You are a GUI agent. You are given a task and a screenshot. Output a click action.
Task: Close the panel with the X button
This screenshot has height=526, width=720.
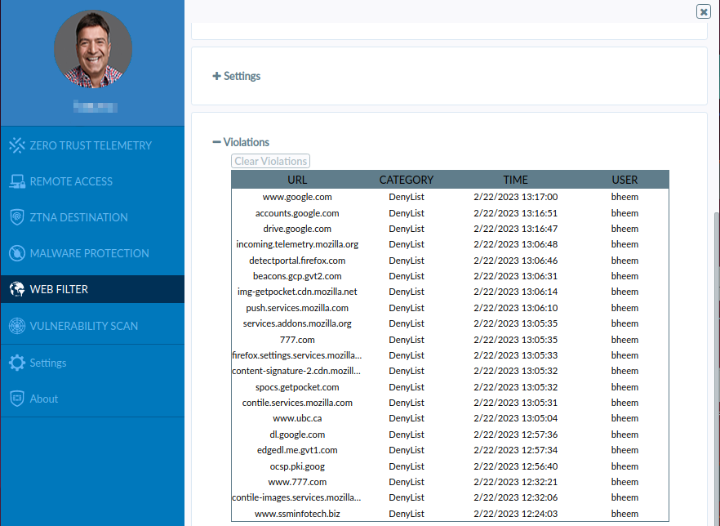coord(703,11)
